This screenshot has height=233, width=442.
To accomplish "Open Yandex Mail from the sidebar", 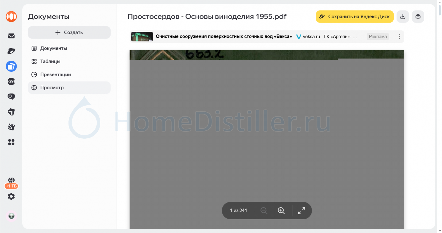I will tap(11, 36).
